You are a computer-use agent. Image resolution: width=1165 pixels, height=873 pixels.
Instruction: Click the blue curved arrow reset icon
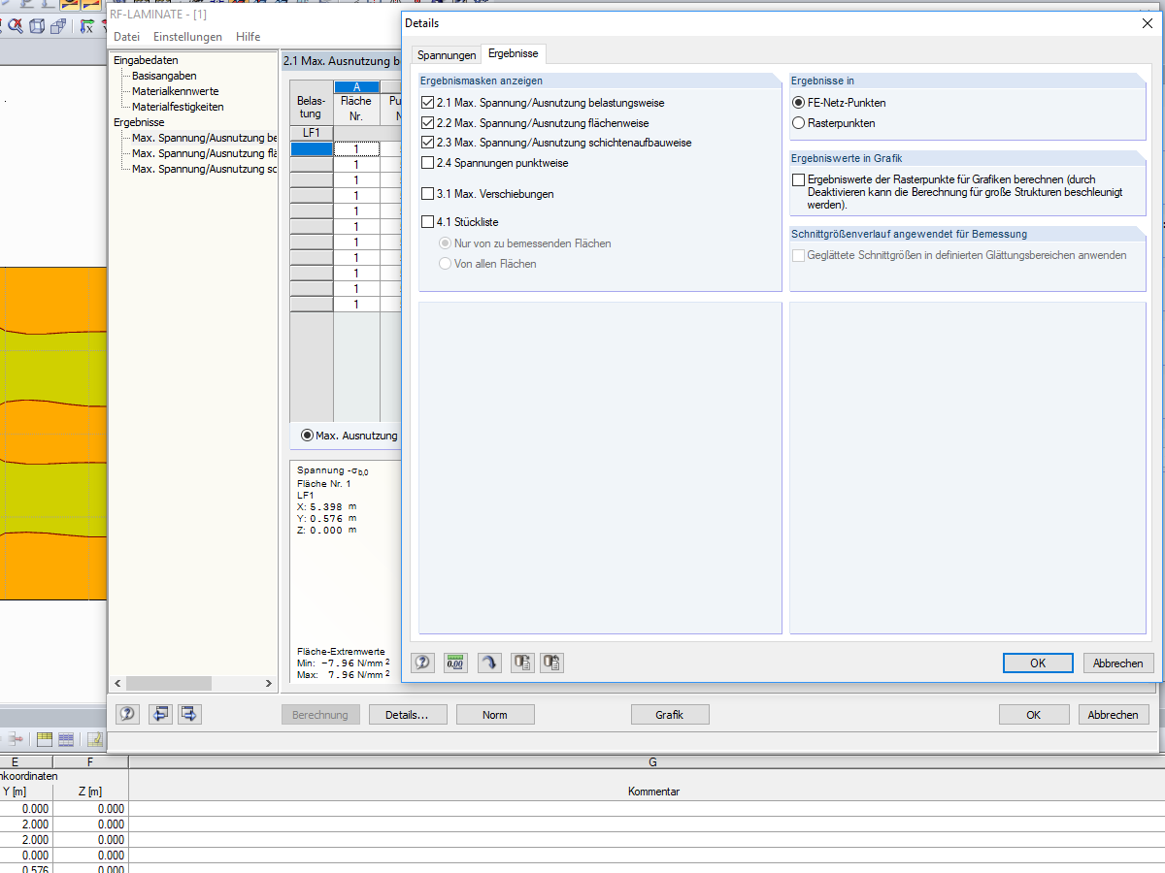coord(489,663)
